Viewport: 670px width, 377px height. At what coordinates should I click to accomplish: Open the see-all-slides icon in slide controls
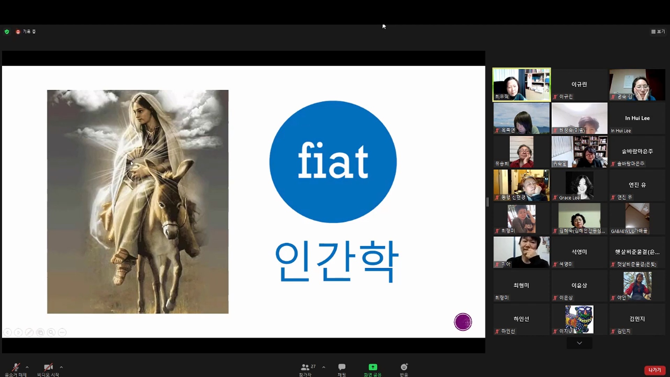pyautogui.click(x=40, y=333)
